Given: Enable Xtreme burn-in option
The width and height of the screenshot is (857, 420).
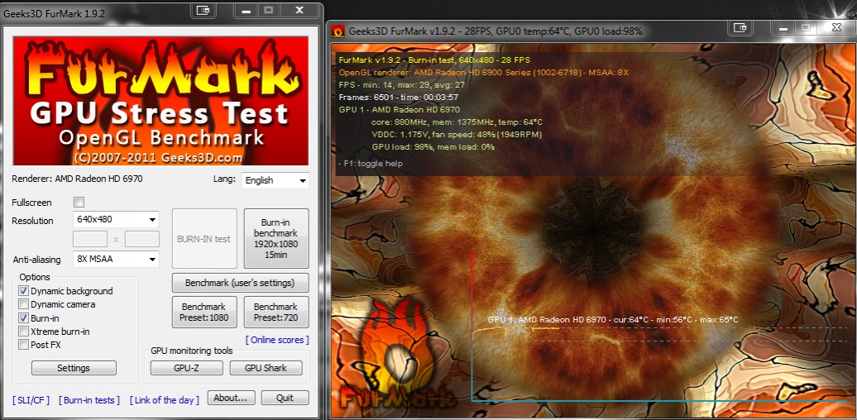Looking at the screenshot, I should point(23,332).
